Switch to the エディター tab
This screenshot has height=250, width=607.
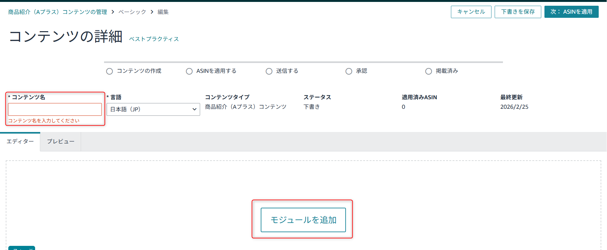pos(20,142)
